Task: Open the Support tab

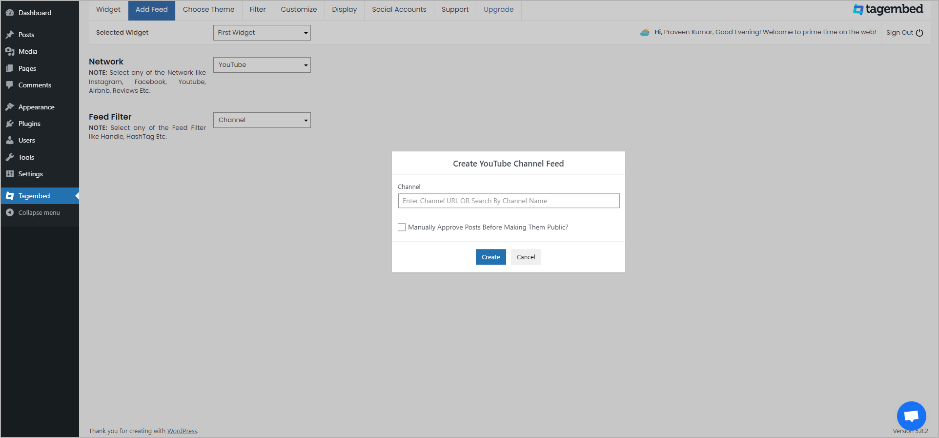Action: (x=455, y=10)
